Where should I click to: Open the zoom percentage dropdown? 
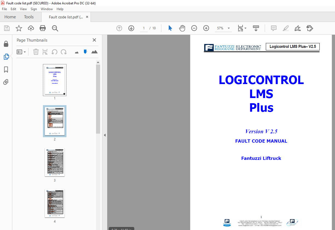pyautogui.click(x=229, y=28)
